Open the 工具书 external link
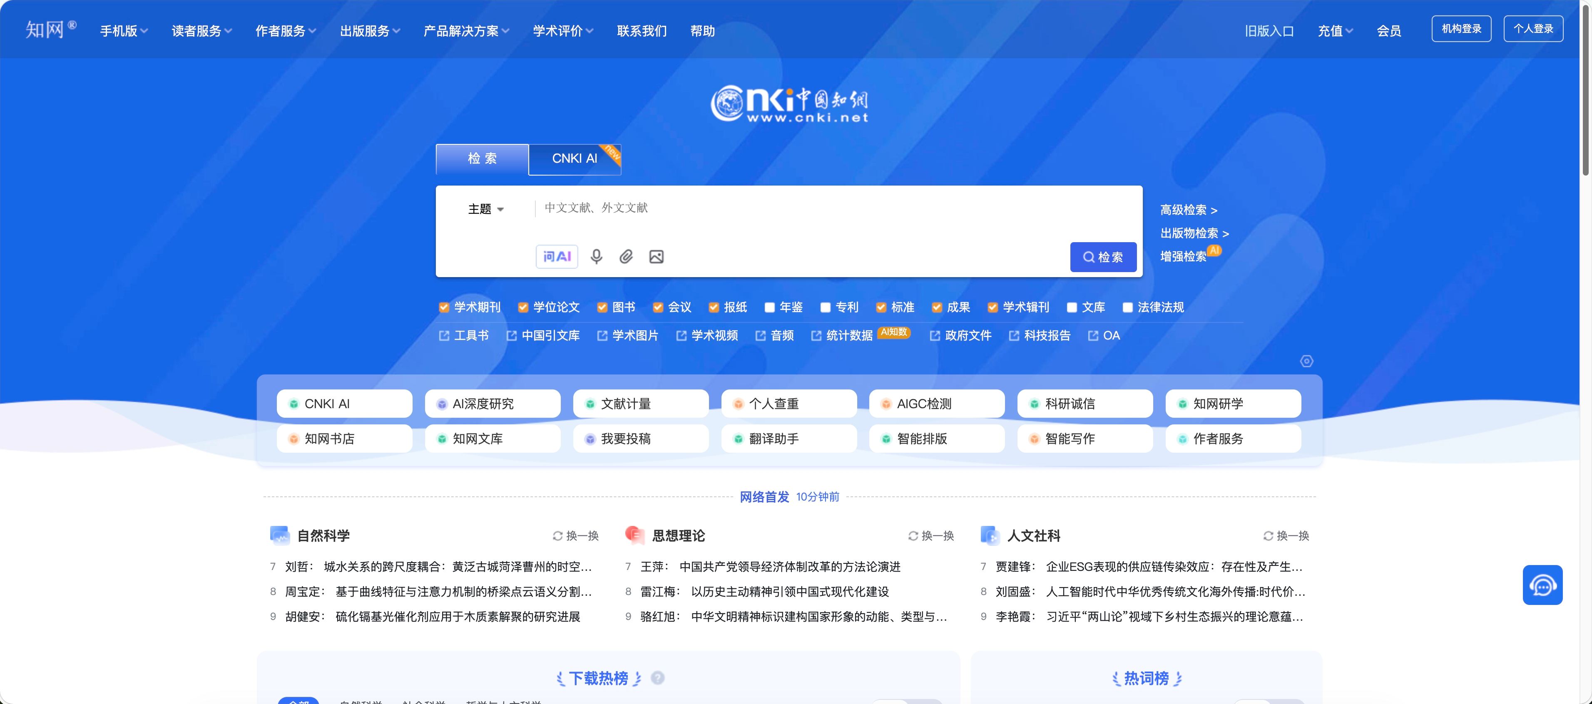Screen dimensions: 1592x704 click(464, 335)
